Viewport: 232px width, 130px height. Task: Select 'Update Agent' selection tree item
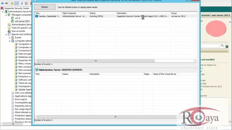25,90
